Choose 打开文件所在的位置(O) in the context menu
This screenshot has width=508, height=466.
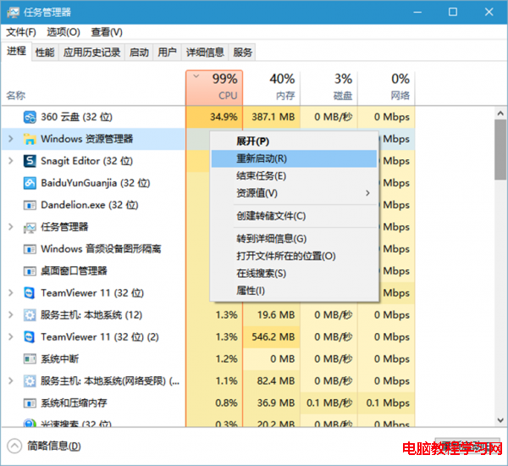pyautogui.click(x=294, y=256)
